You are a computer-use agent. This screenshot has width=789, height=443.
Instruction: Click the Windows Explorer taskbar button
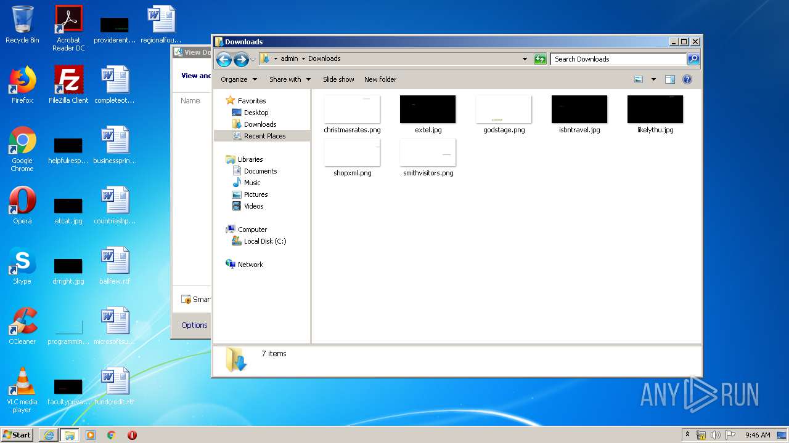[x=69, y=435]
